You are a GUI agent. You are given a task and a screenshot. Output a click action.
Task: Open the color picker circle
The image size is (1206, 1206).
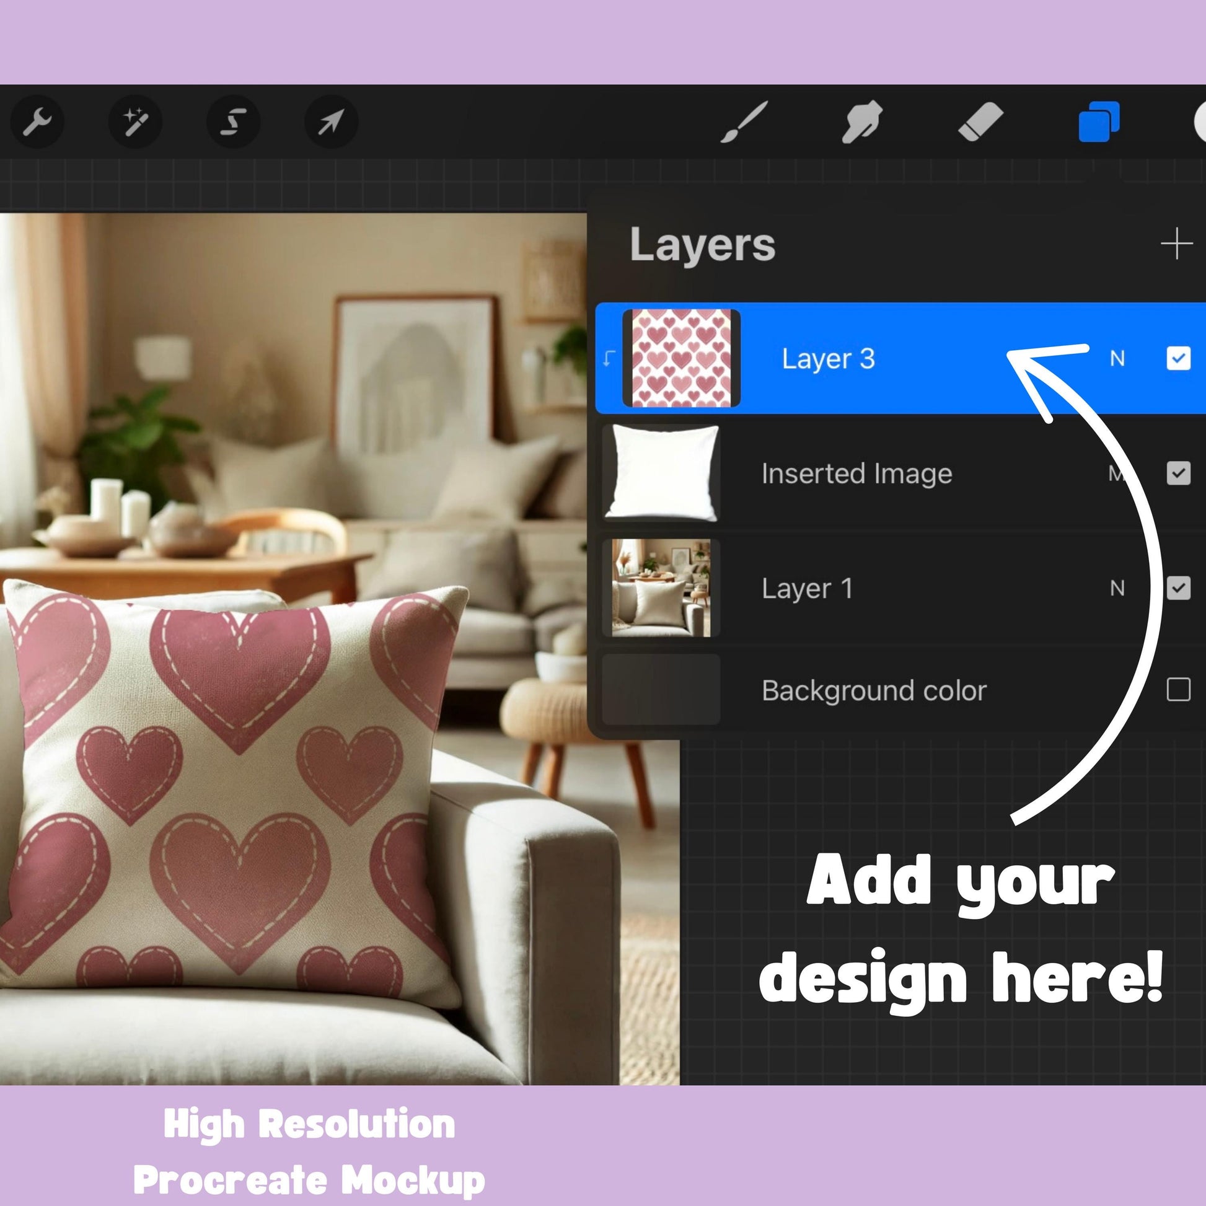point(1200,122)
